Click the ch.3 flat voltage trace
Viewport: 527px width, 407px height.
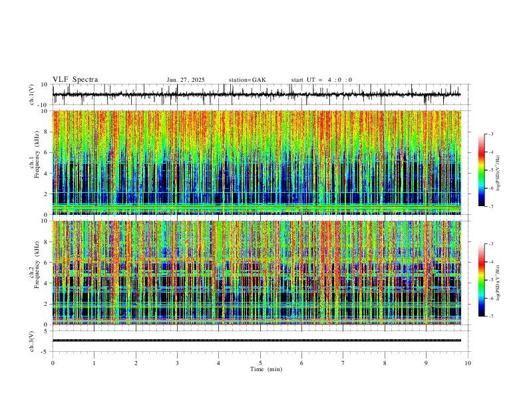[x=257, y=340]
